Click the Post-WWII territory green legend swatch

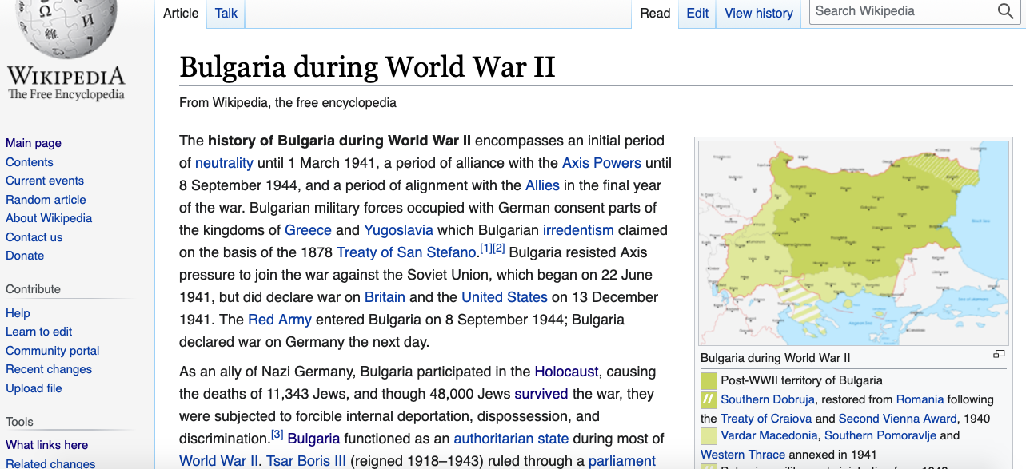pos(709,381)
